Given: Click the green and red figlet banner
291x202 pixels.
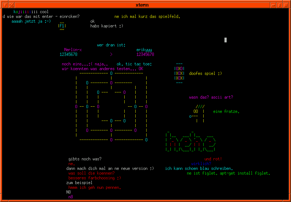Looking at the screenshot, I should (x=190, y=142).
